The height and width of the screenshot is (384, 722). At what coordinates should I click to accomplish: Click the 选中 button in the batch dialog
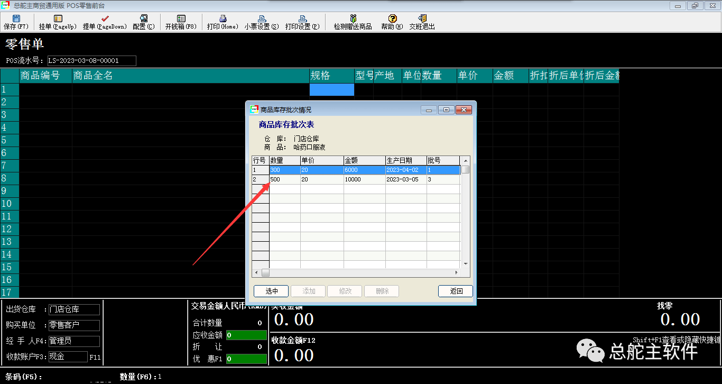click(271, 291)
